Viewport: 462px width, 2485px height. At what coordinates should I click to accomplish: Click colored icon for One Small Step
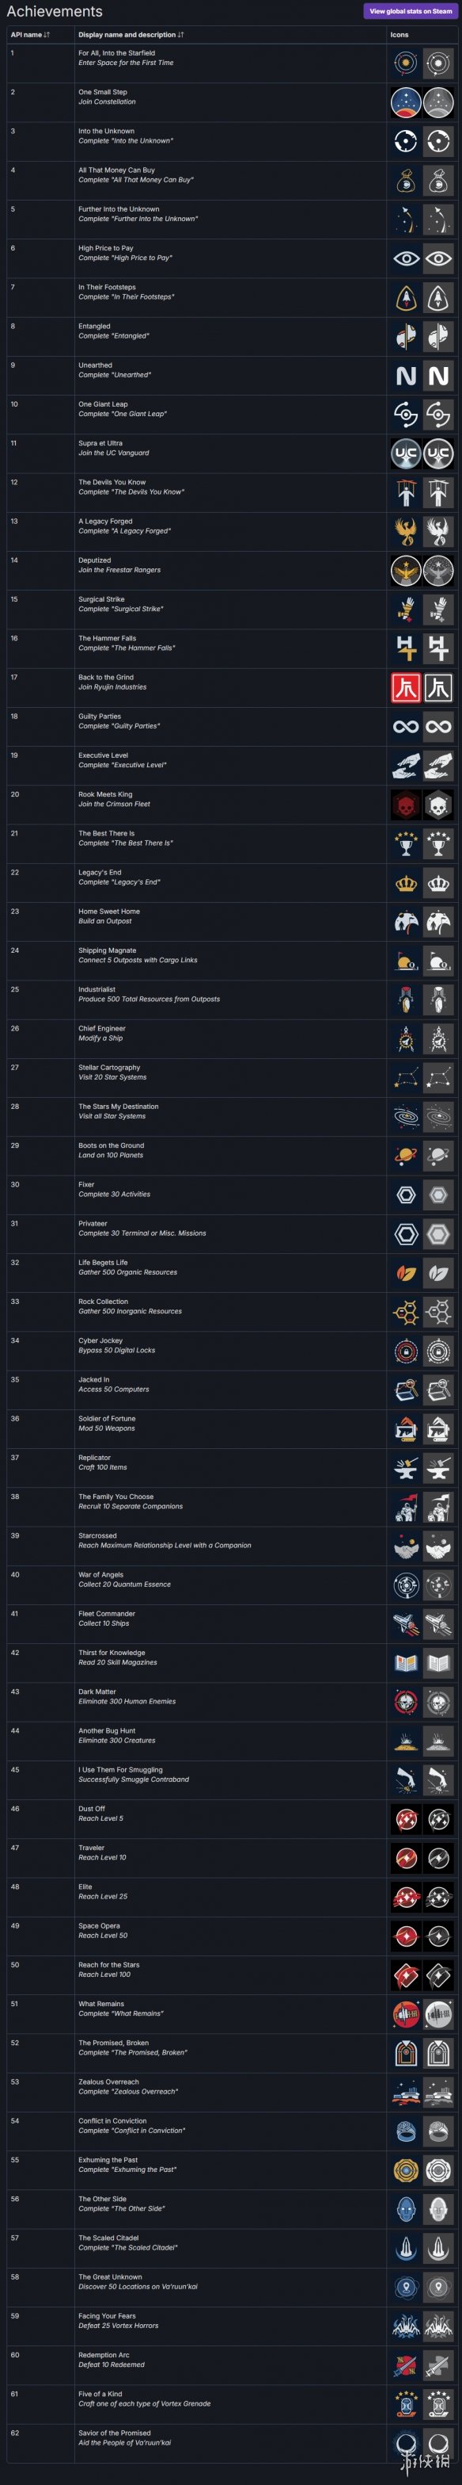coord(406,102)
